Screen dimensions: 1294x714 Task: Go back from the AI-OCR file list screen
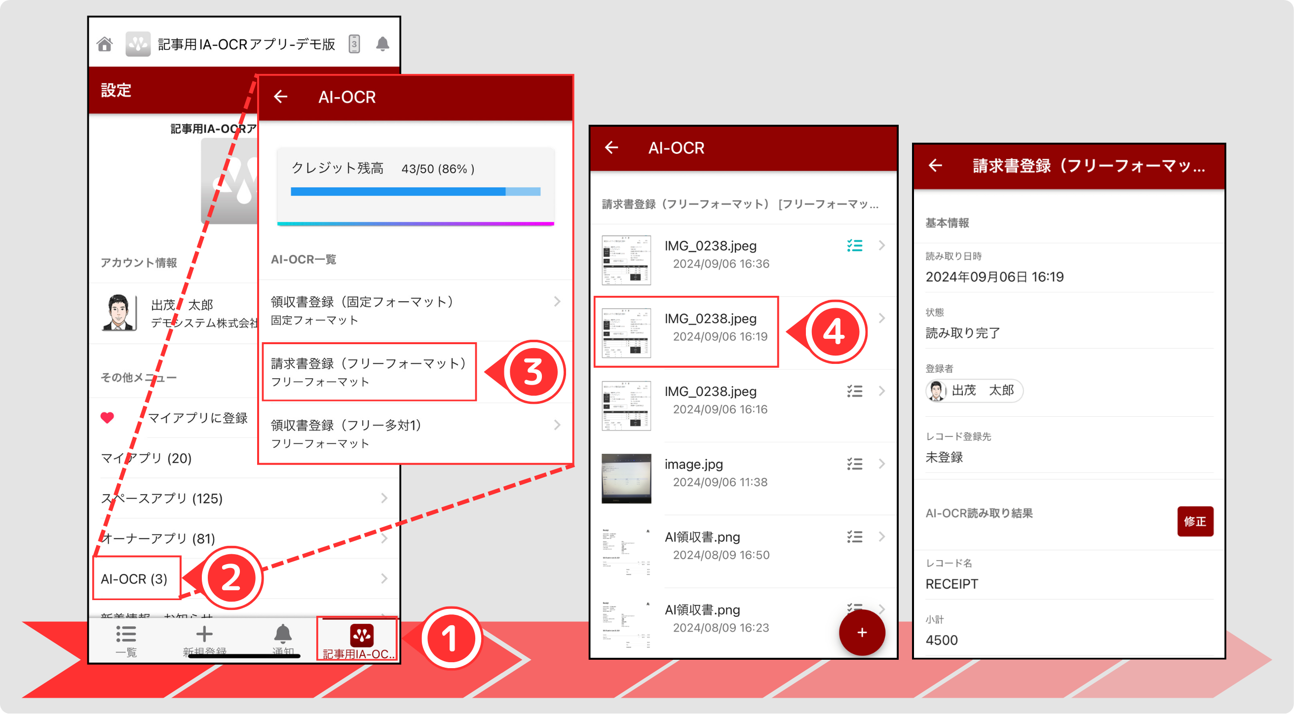point(611,147)
